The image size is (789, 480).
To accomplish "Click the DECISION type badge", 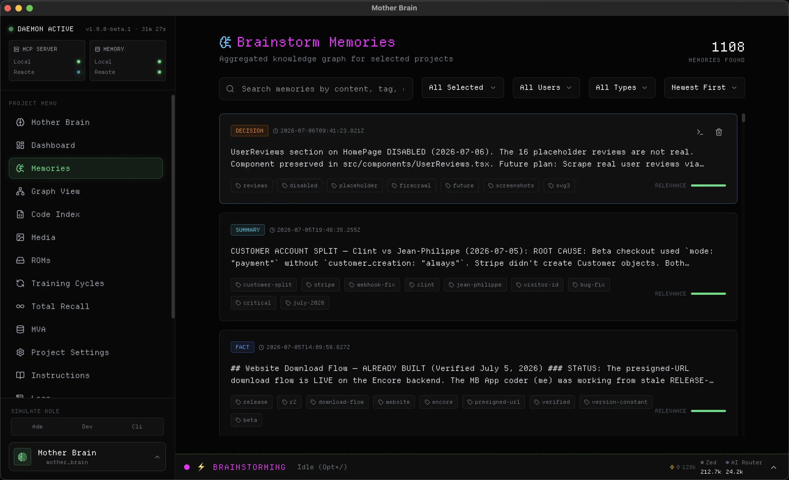I will (x=250, y=131).
